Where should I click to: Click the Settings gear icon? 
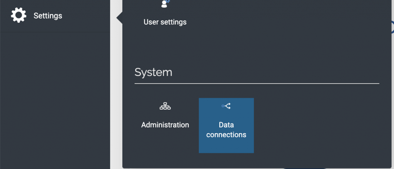[18, 15]
